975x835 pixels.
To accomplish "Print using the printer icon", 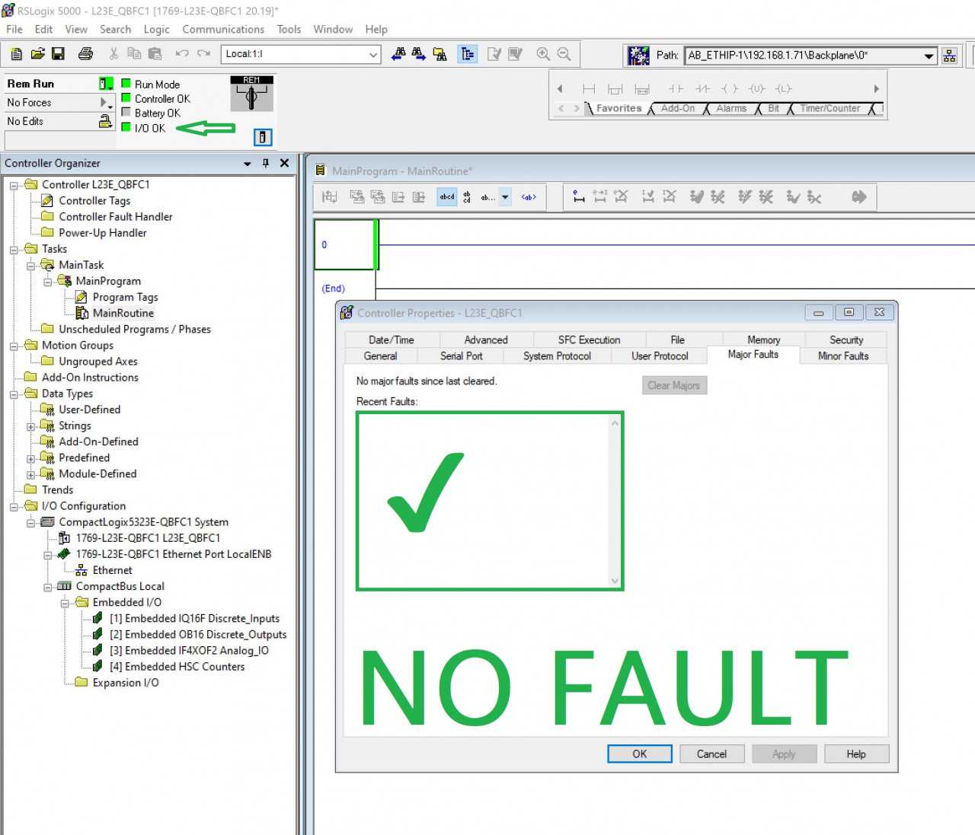I will 85,54.
